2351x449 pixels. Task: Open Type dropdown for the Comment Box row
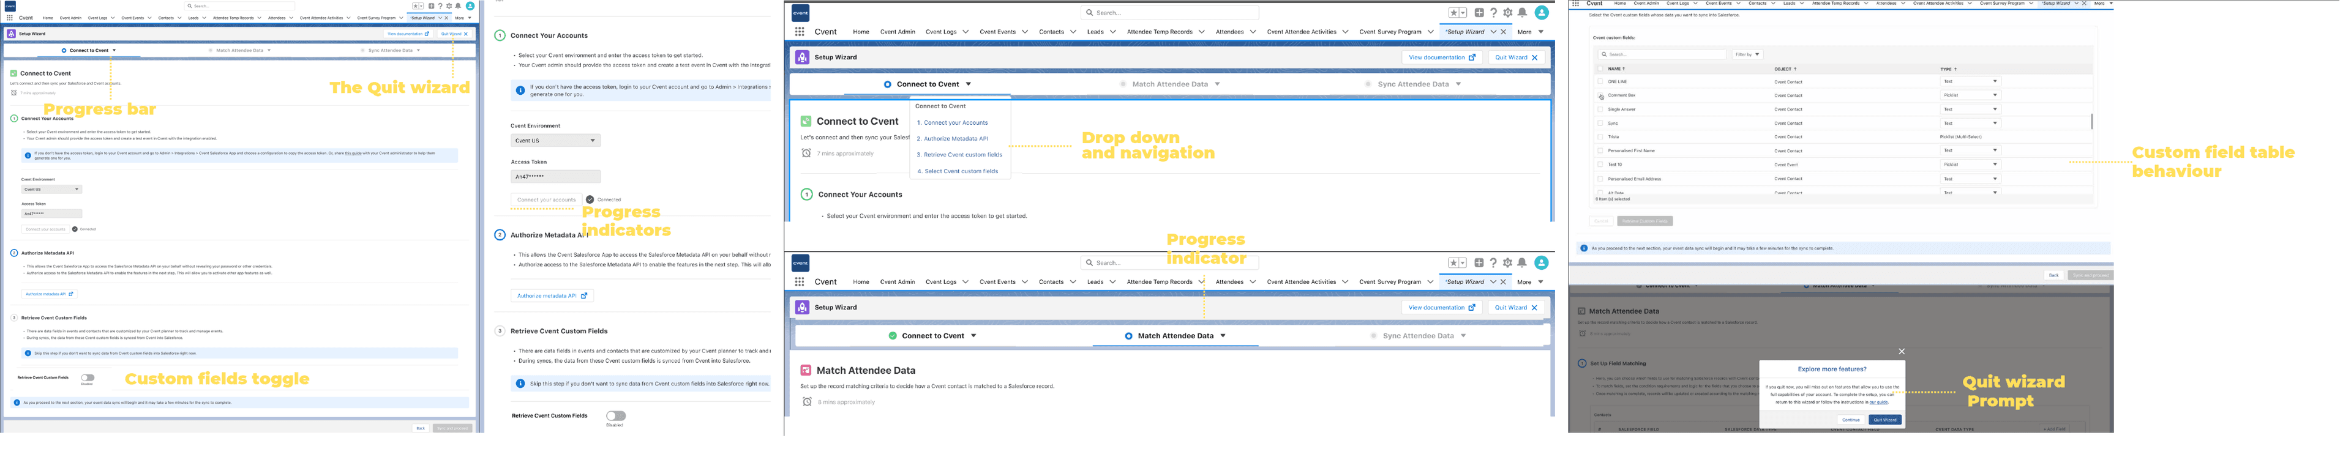point(1970,95)
